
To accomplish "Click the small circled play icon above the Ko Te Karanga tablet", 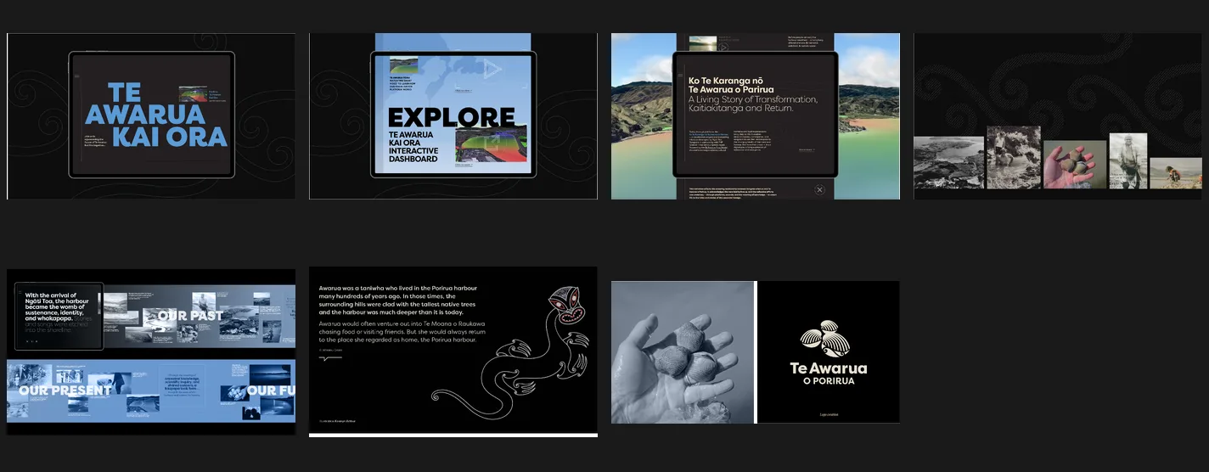I will coord(723,49).
